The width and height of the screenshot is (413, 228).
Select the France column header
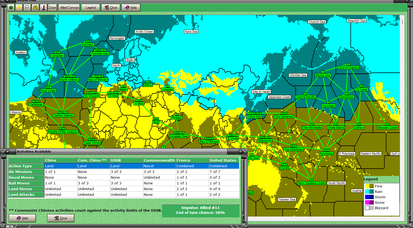click(x=192, y=160)
